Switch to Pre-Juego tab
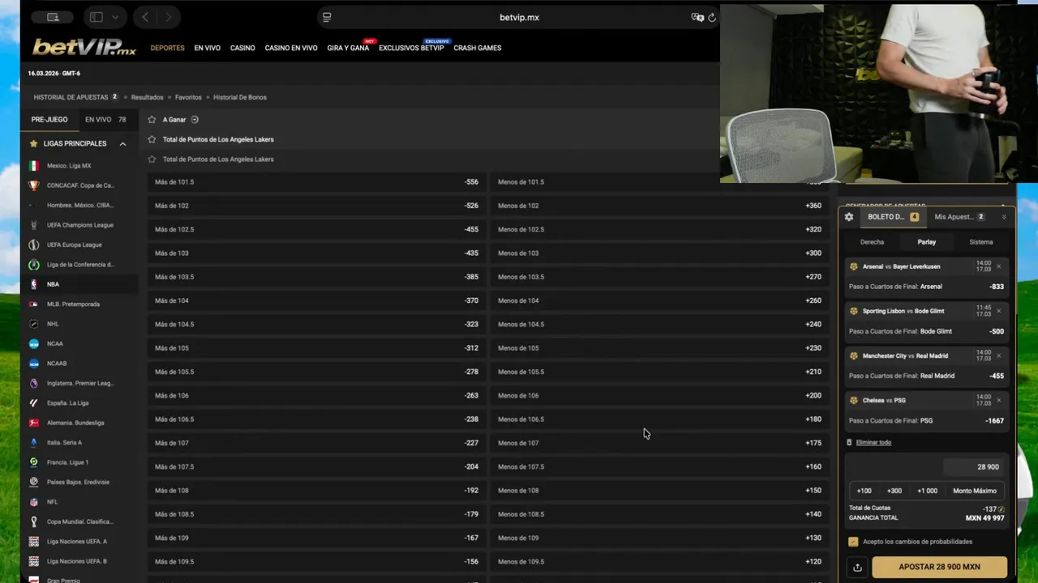 click(x=49, y=119)
